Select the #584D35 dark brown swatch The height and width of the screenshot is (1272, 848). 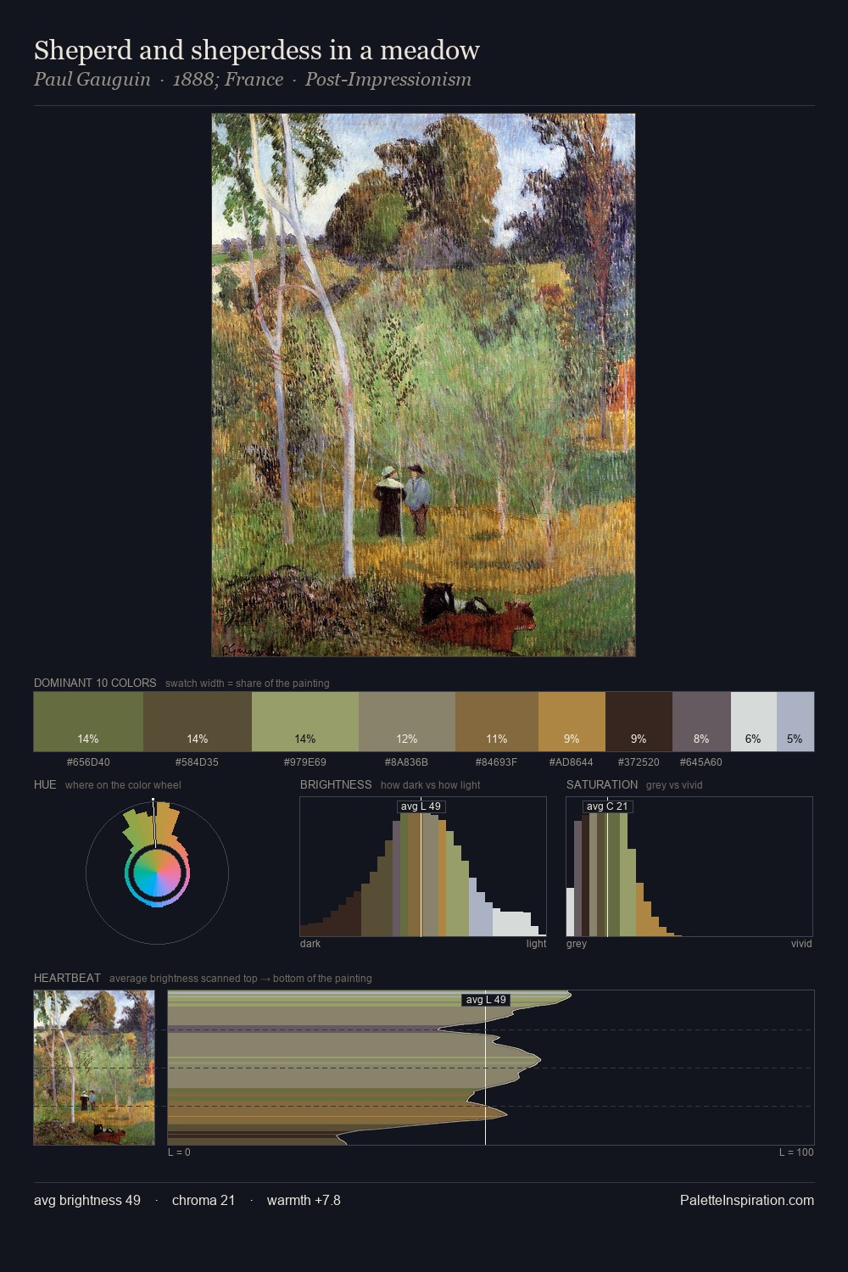pos(198,722)
